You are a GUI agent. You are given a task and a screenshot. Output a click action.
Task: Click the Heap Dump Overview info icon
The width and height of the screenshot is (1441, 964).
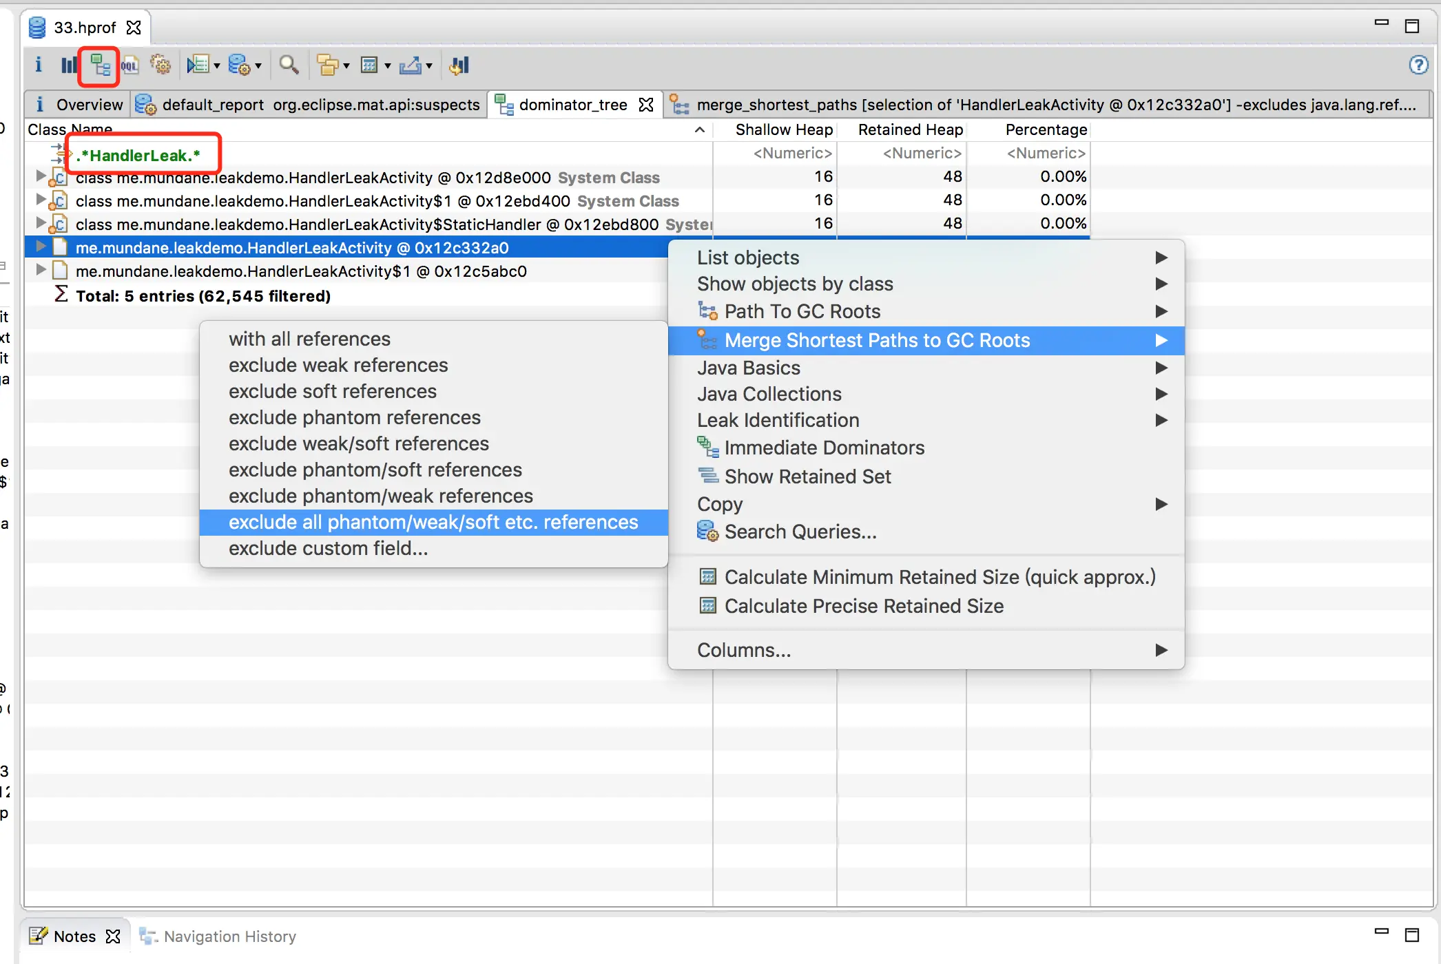tap(39, 65)
